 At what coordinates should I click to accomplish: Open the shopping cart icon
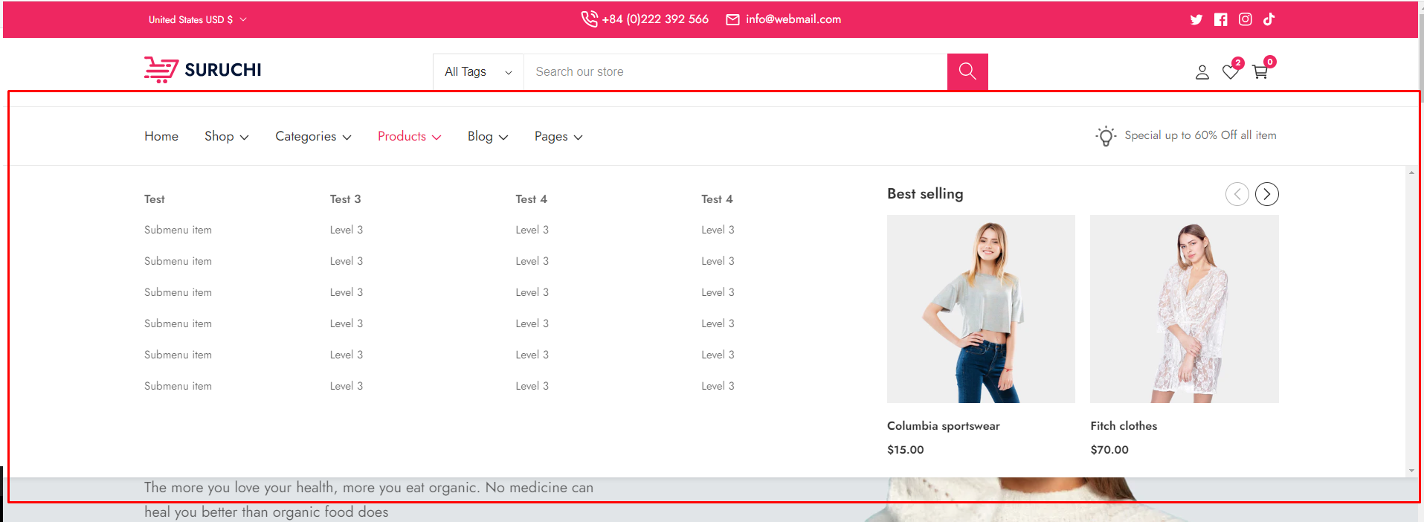click(x=1260, y=72)
